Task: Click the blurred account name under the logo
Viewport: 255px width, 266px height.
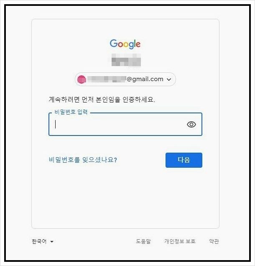Action: pos(126,60)
